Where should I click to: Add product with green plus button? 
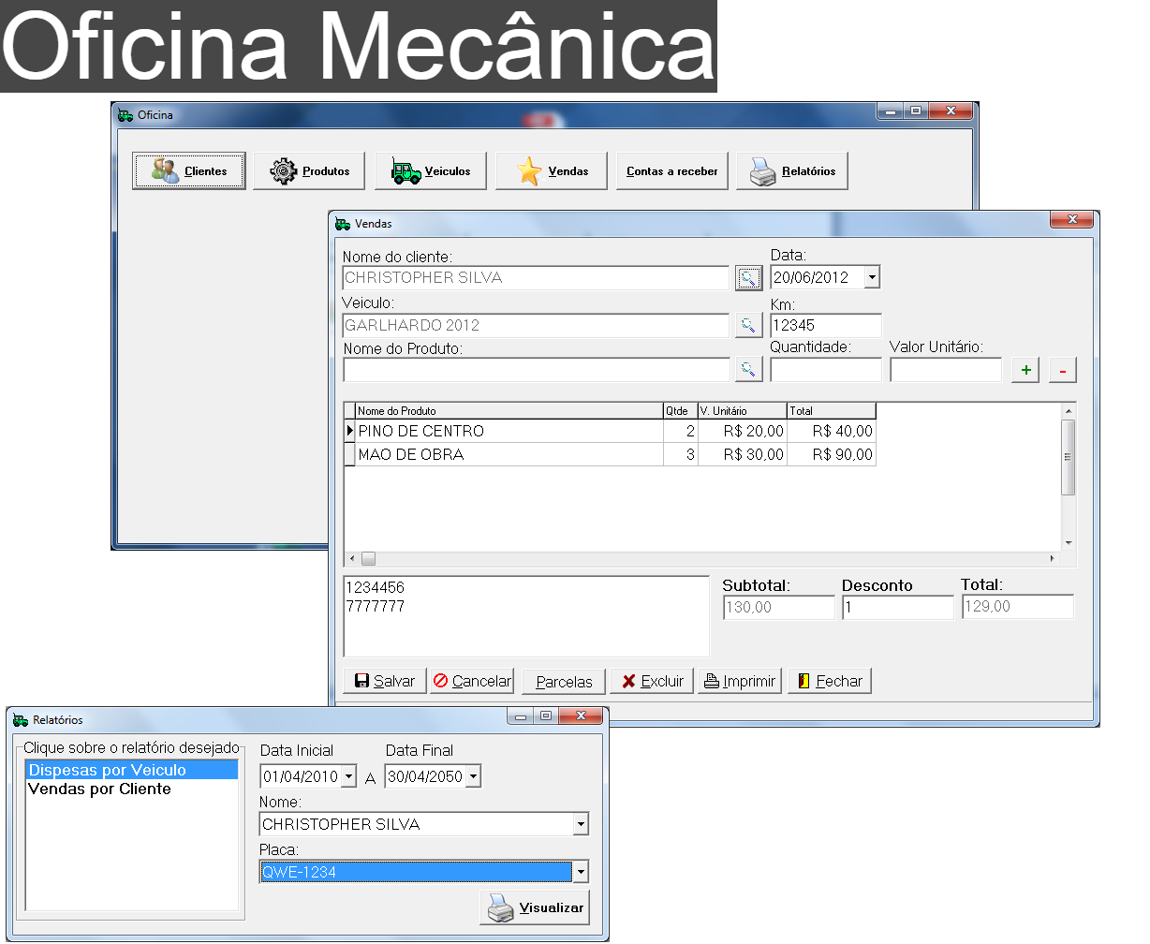click(1025, 370)
